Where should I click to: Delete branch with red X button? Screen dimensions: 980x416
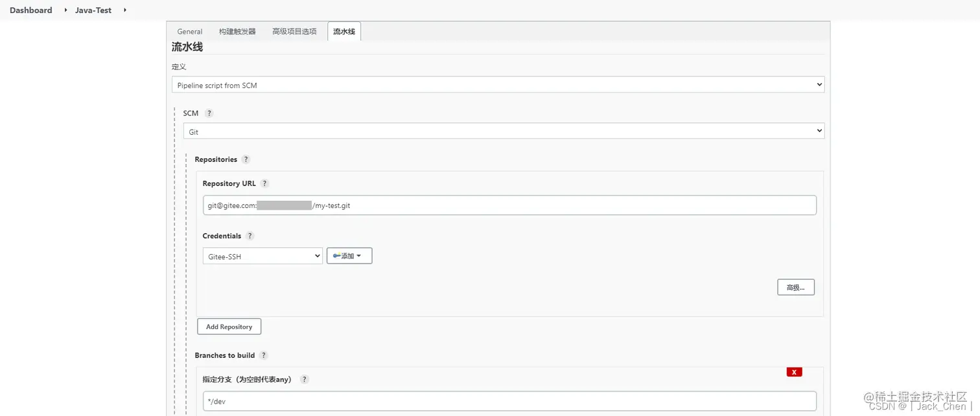[x=794, y=372]
